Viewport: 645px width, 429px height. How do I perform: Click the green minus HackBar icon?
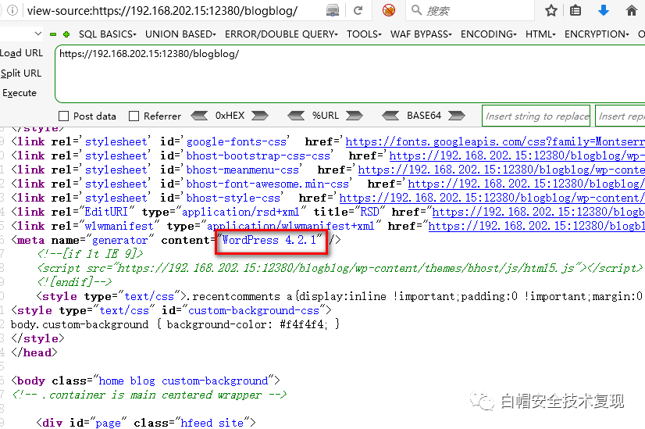(53, 34)
